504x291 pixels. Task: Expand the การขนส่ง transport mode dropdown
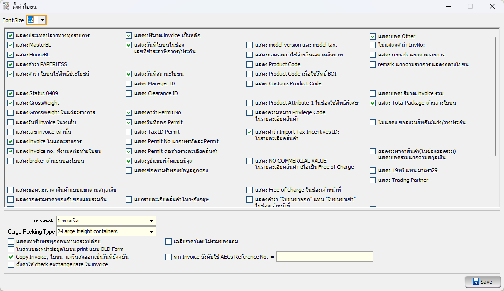(x=151, y=221)
